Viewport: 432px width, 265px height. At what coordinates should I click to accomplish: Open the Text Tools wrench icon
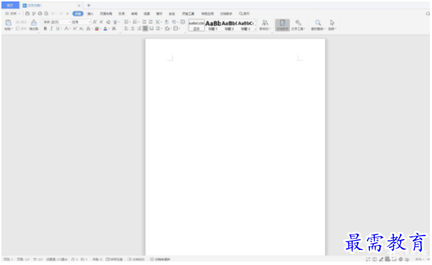[298, 23]
